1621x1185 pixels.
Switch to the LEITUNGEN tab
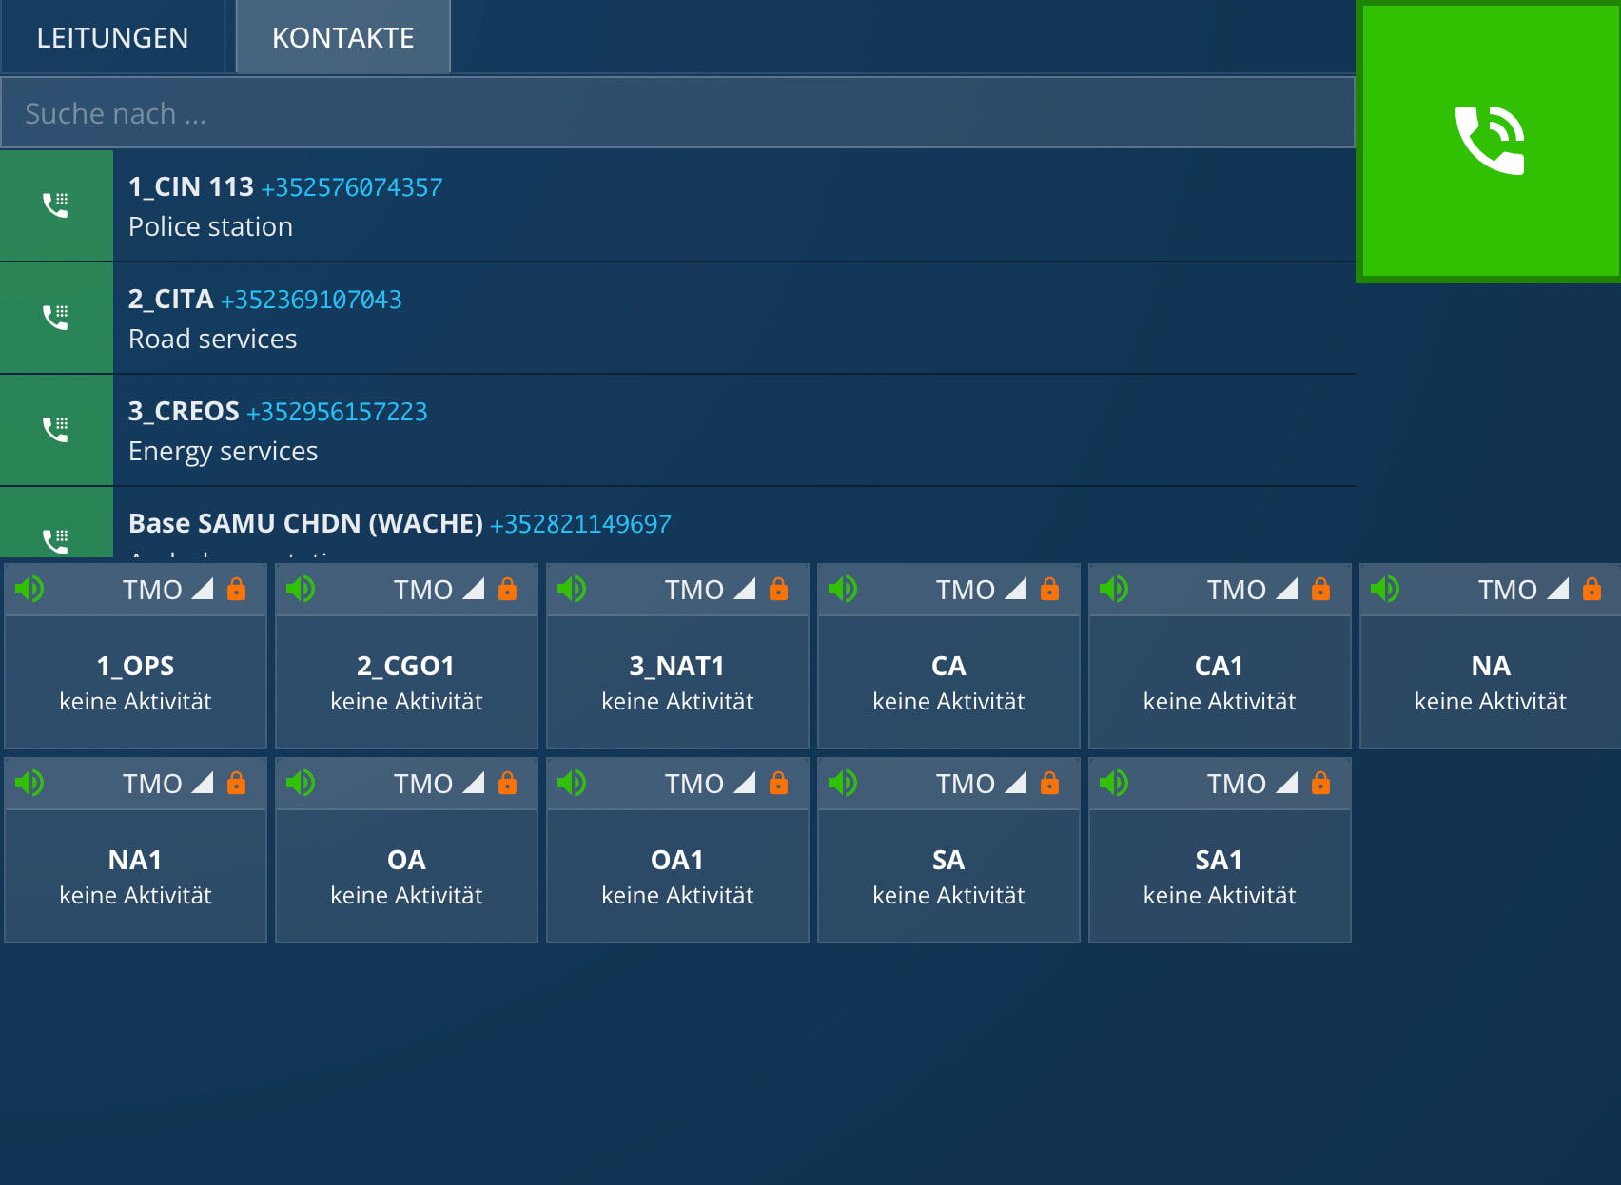pos(112,38)
